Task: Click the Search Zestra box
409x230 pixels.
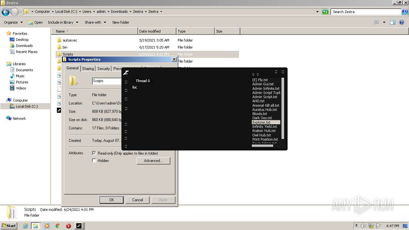Action: (366, 12)
